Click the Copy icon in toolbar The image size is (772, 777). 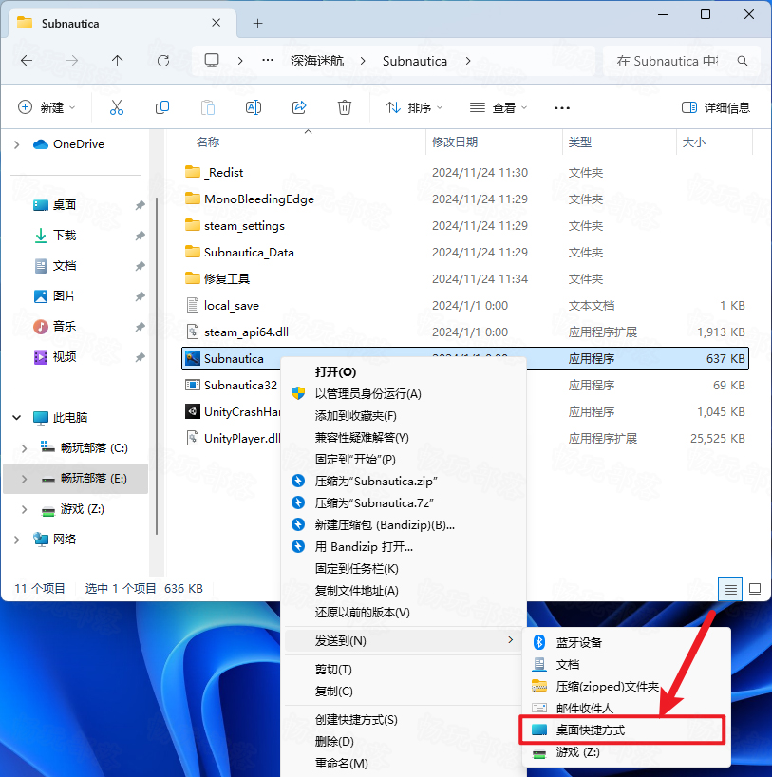[x=162, y=107]
